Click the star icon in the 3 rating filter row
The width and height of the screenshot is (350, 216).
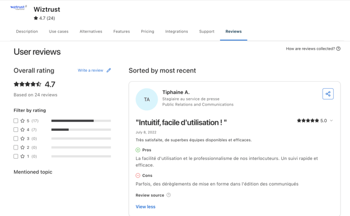click(23, 138)
